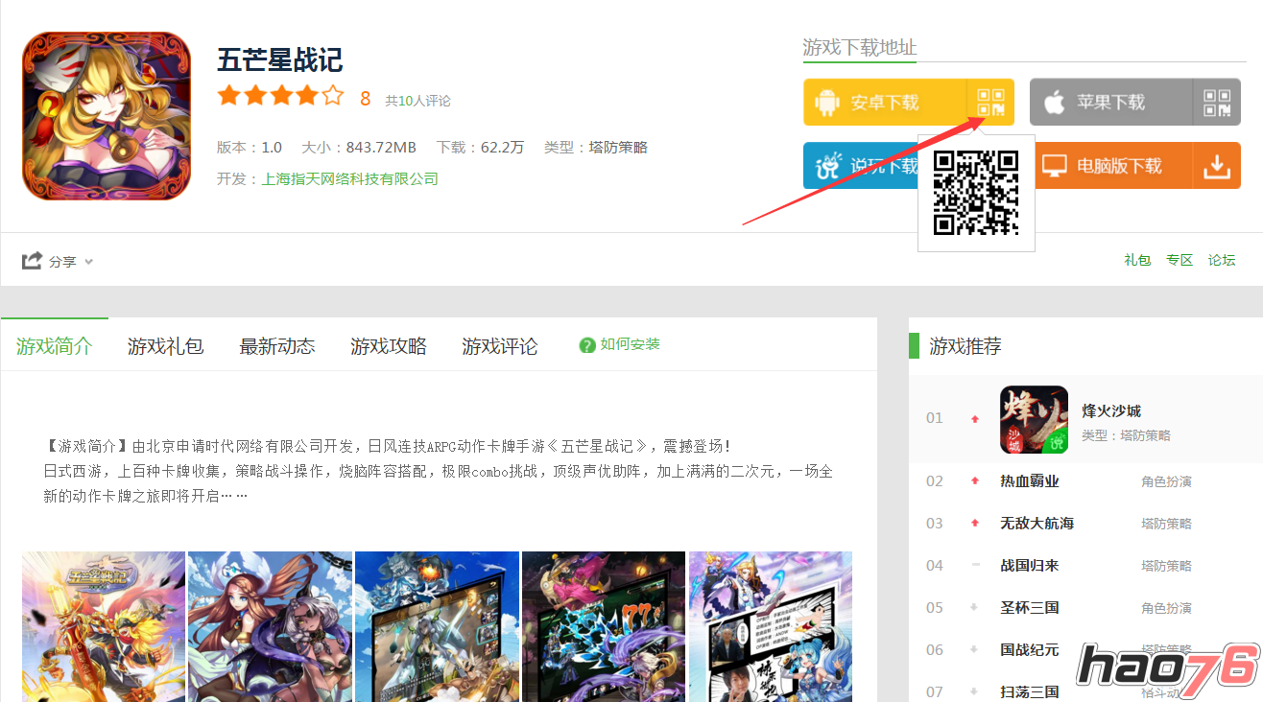
Task: Click the red up arrow beside 无敌大航海
Action: [x=975, y=523]
